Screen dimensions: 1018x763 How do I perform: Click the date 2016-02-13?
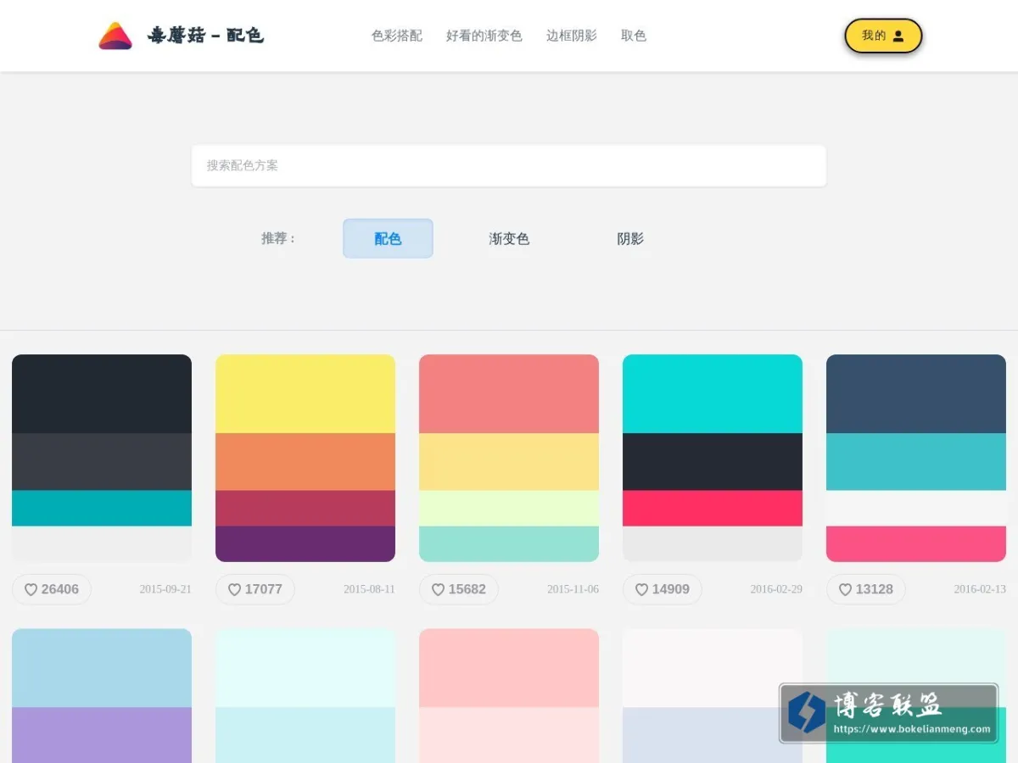click(x=980, y=589)
